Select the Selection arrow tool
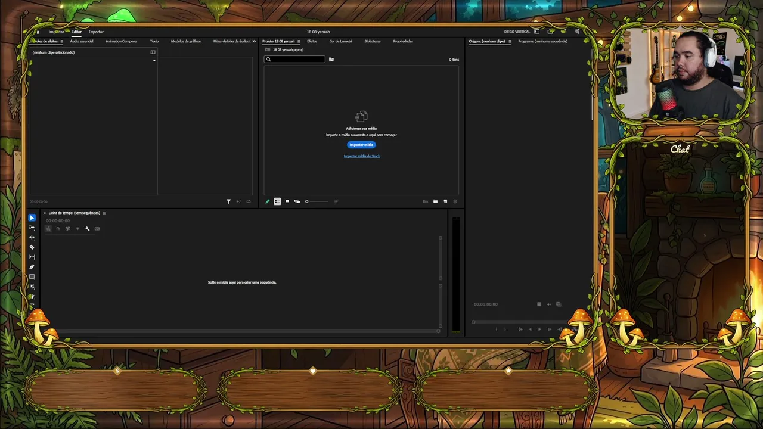The height and width of the screenshot is (429, 763). (x=32, y=218)
